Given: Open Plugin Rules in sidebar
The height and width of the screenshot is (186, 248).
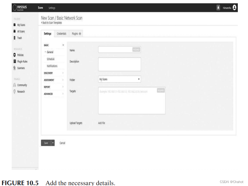Looking at the screenshot, I should pos(22,61).
